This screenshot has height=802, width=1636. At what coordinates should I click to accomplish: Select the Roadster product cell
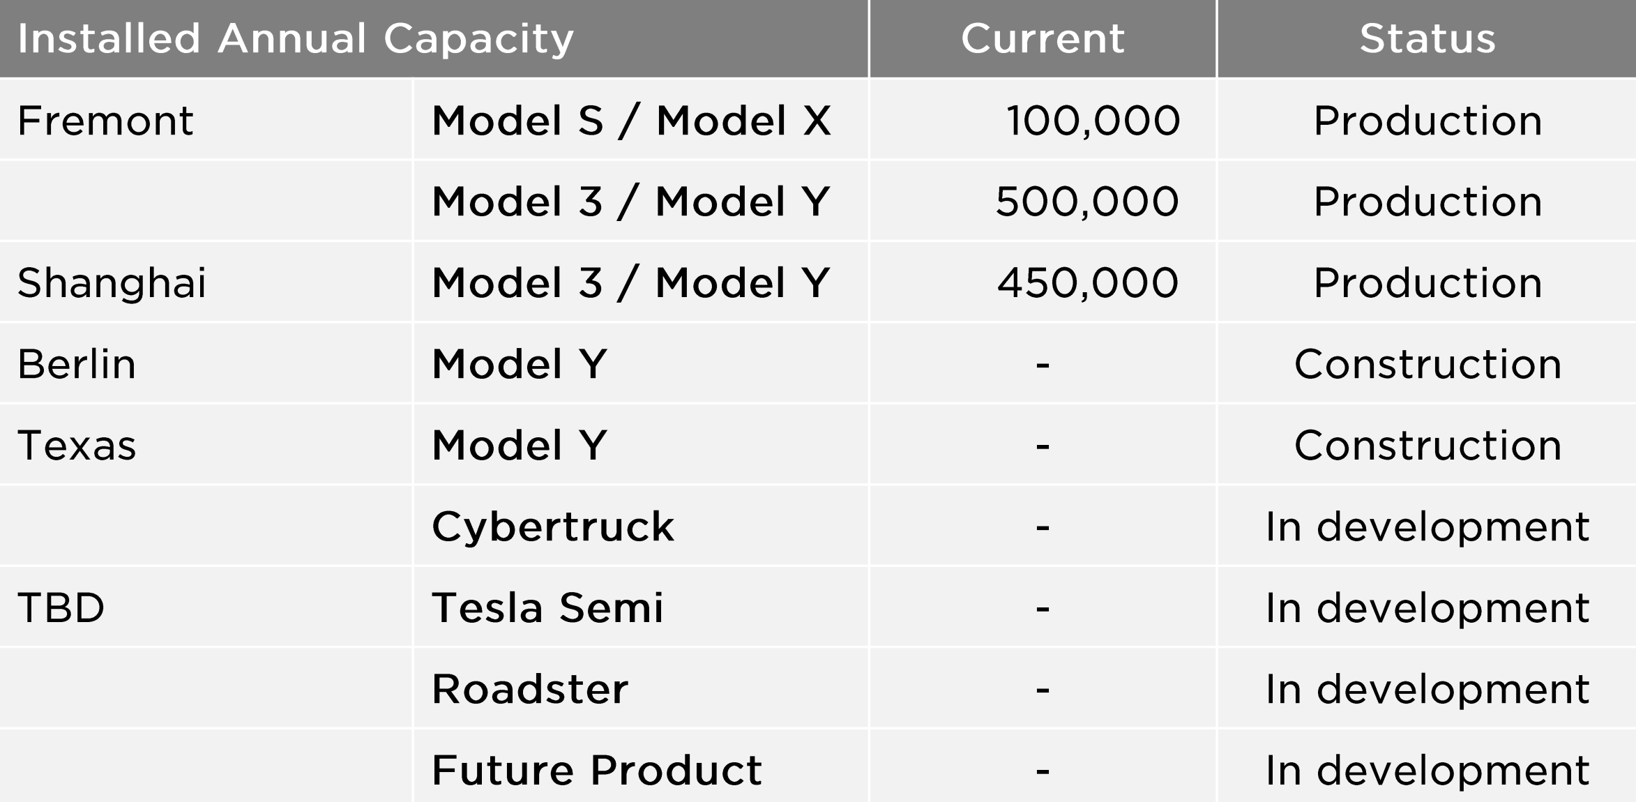[x=530, y=689]
